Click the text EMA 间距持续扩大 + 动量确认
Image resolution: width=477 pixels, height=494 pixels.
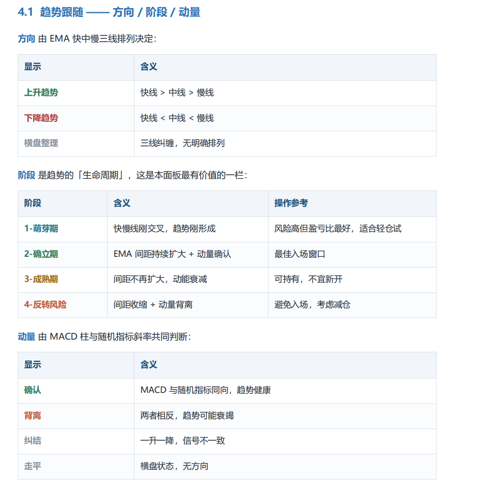click(x=172, y=254)
